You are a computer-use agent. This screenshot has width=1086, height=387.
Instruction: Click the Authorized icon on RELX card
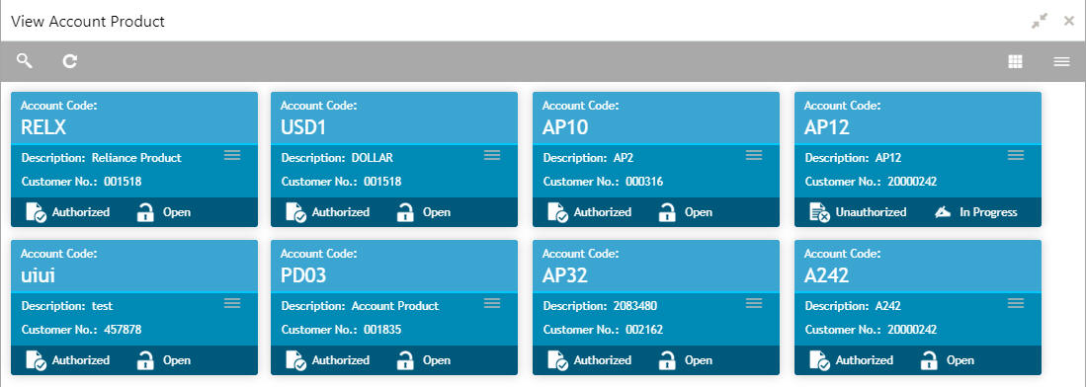[36, 212]
